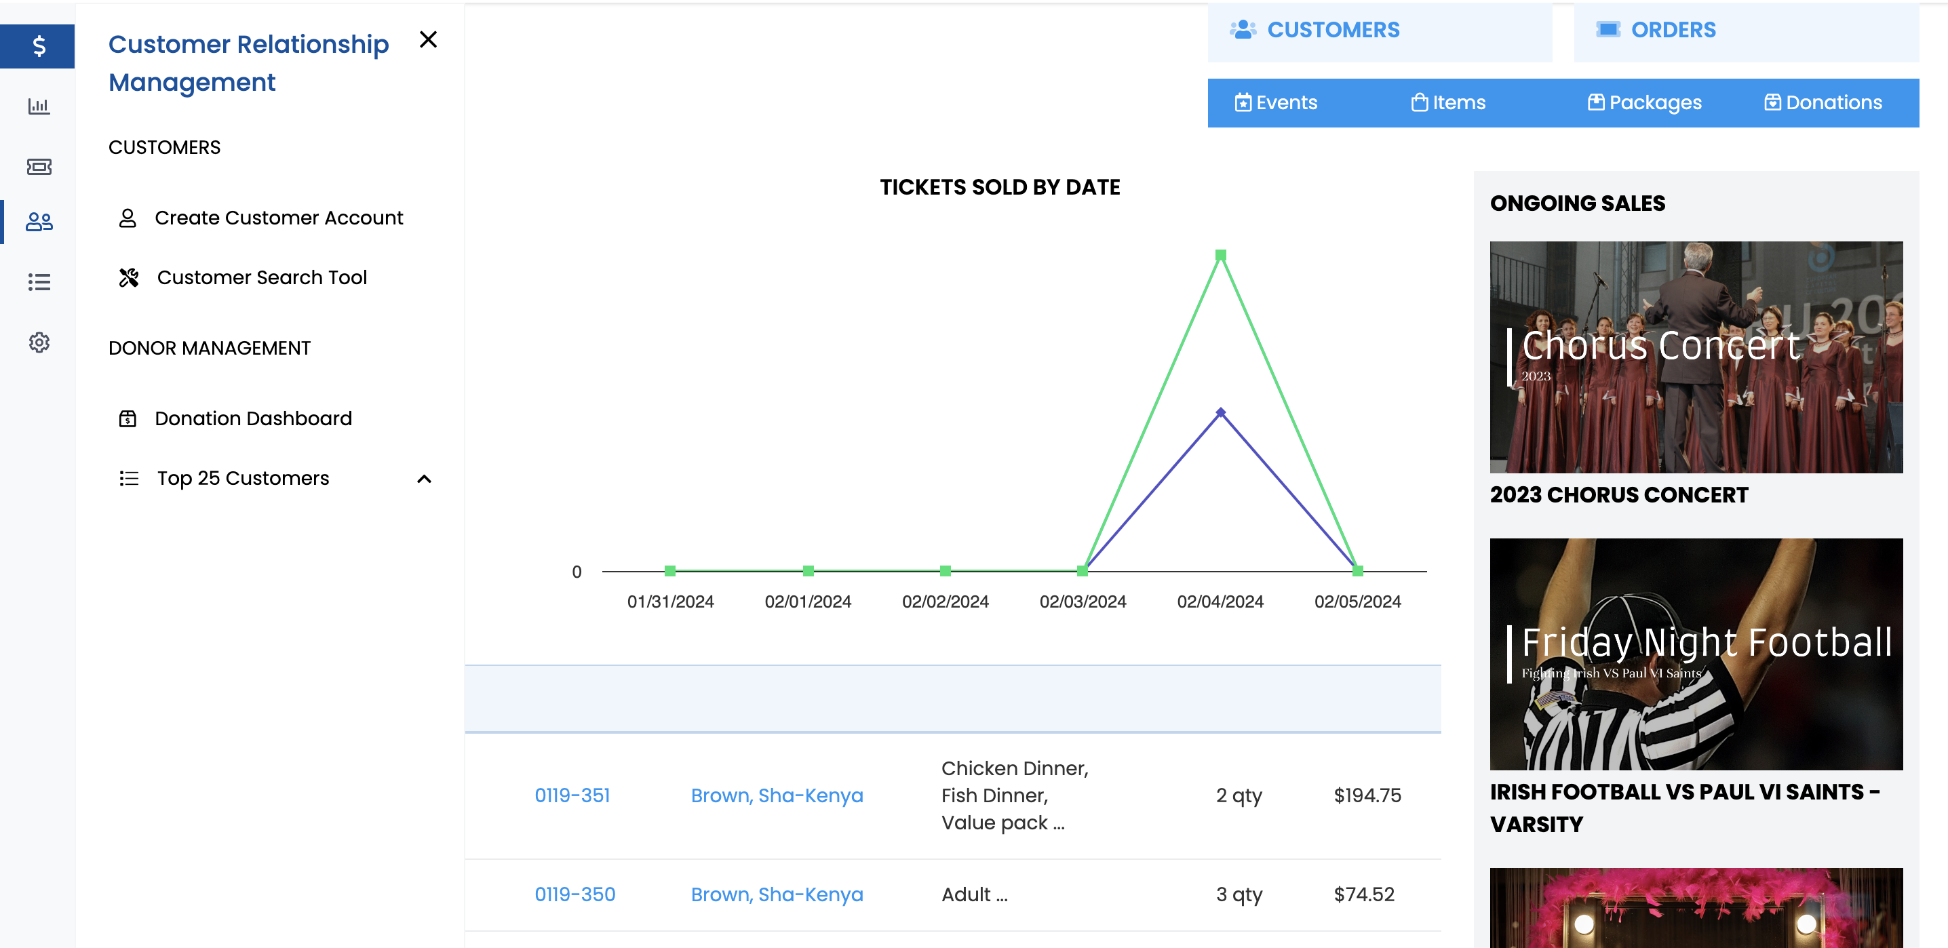
Task: Open Brown, Sha-Kenya in the 0119-351 row
Action: pyautogui.click(x=777, y=795)
